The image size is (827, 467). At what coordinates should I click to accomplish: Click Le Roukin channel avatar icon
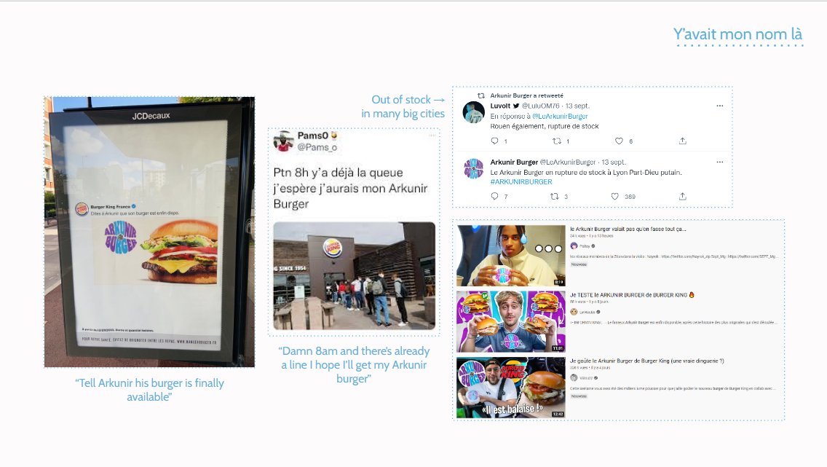click(574, 312)
